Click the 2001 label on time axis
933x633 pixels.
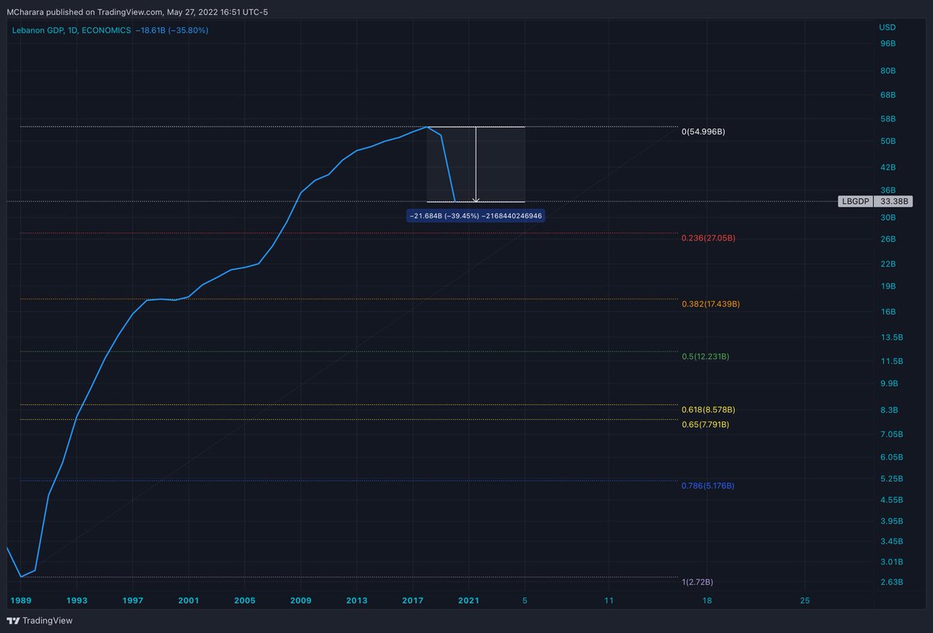[188, 600]
